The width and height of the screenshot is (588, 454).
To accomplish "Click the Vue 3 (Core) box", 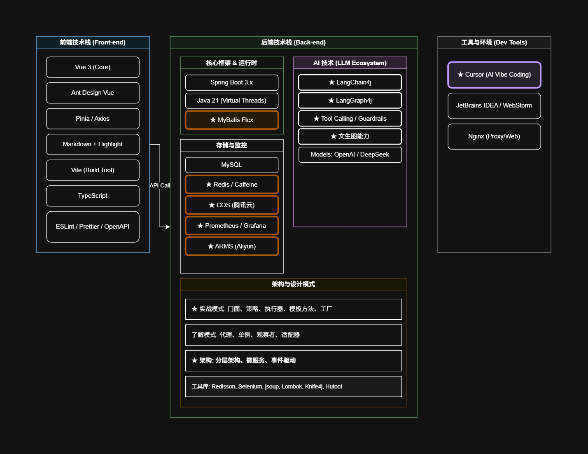I will pyautogui.click(x=93, y=67).
